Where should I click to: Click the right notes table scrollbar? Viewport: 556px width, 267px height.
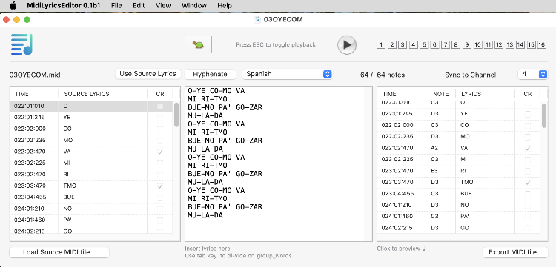point(544,116)
